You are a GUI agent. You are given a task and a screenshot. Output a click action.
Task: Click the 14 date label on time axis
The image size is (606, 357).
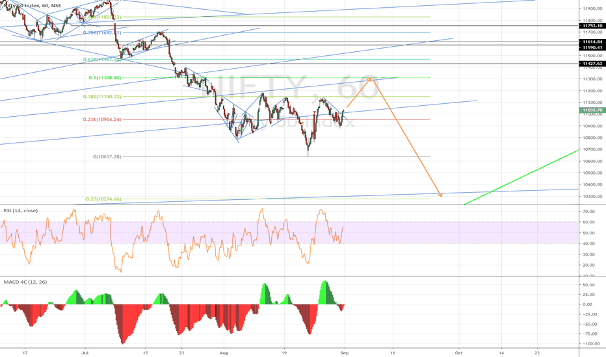pos(501,352)
